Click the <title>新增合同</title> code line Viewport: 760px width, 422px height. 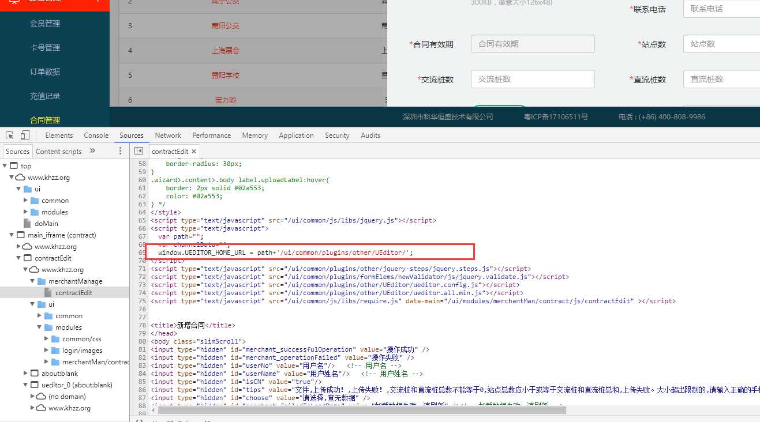point(193,325)
